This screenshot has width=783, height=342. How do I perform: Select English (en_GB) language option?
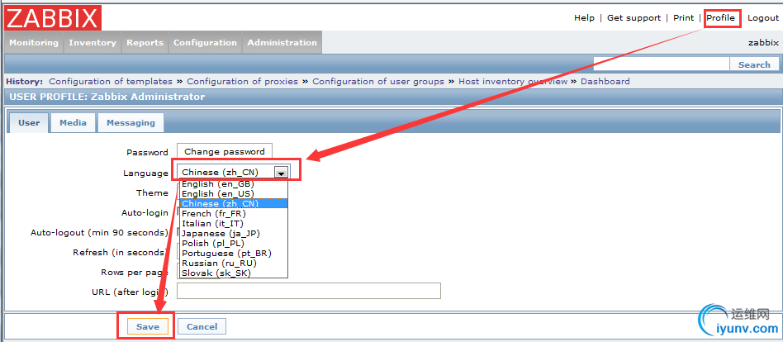[x=233, y=183]
